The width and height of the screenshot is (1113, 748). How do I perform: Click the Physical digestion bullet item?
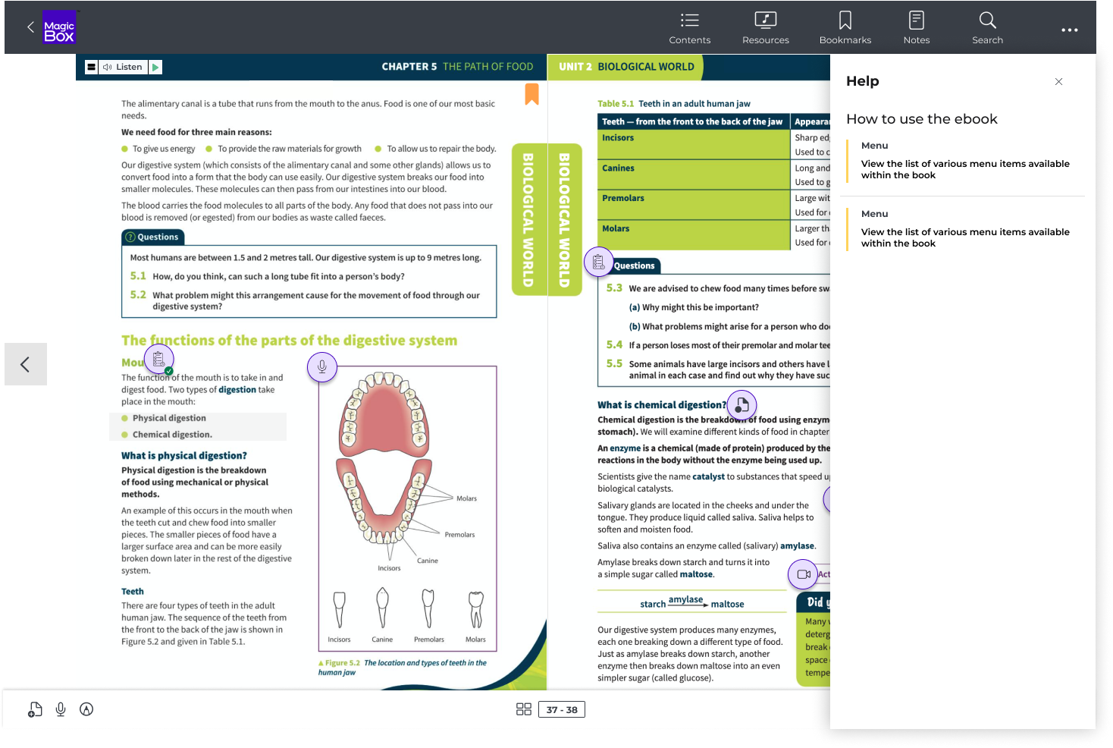click(169, 418)
